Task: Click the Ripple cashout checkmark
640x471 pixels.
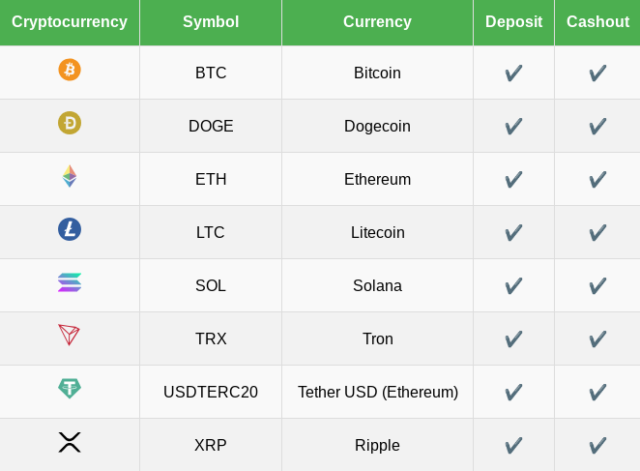Action: (597, 445)
